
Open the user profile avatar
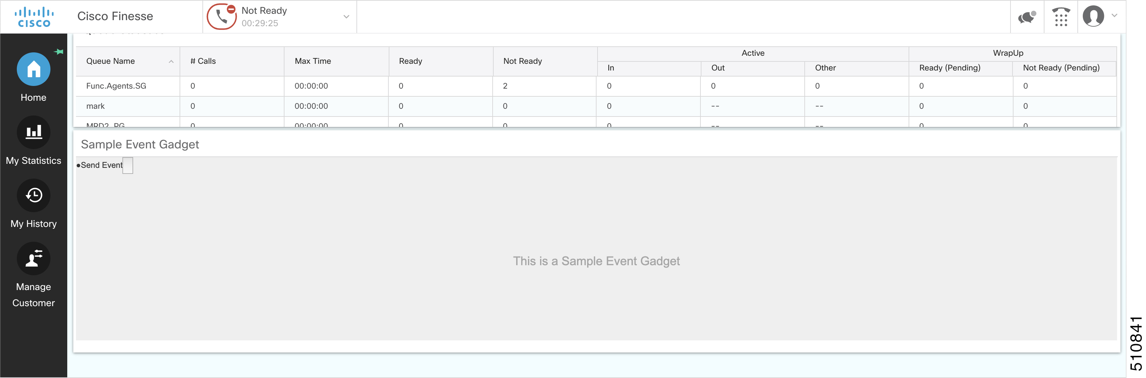(x=1093, y=16)
